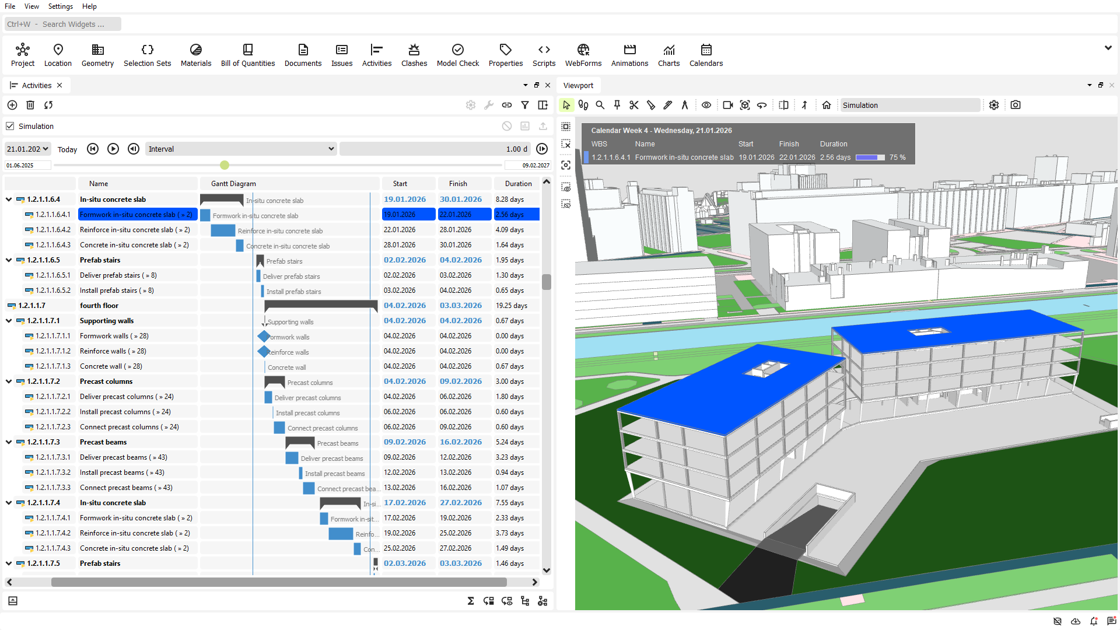Click the delete activity trash icon
The width and height of the screenshot is (1120, 630).
pyautogui.click(x=30, y=105)
